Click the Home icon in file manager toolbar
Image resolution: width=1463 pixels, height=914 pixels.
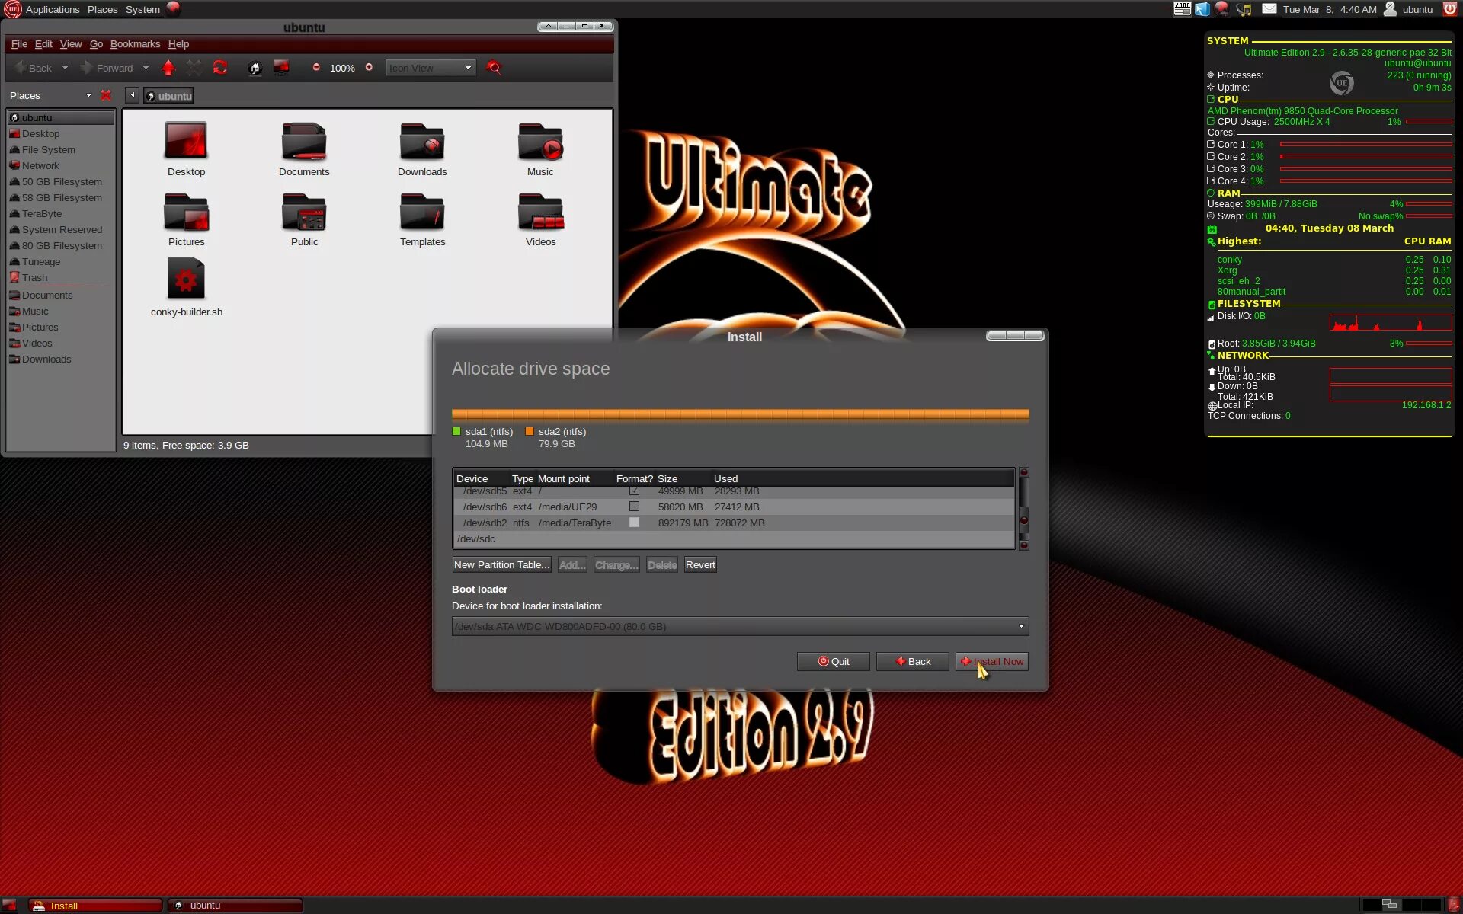255,68
